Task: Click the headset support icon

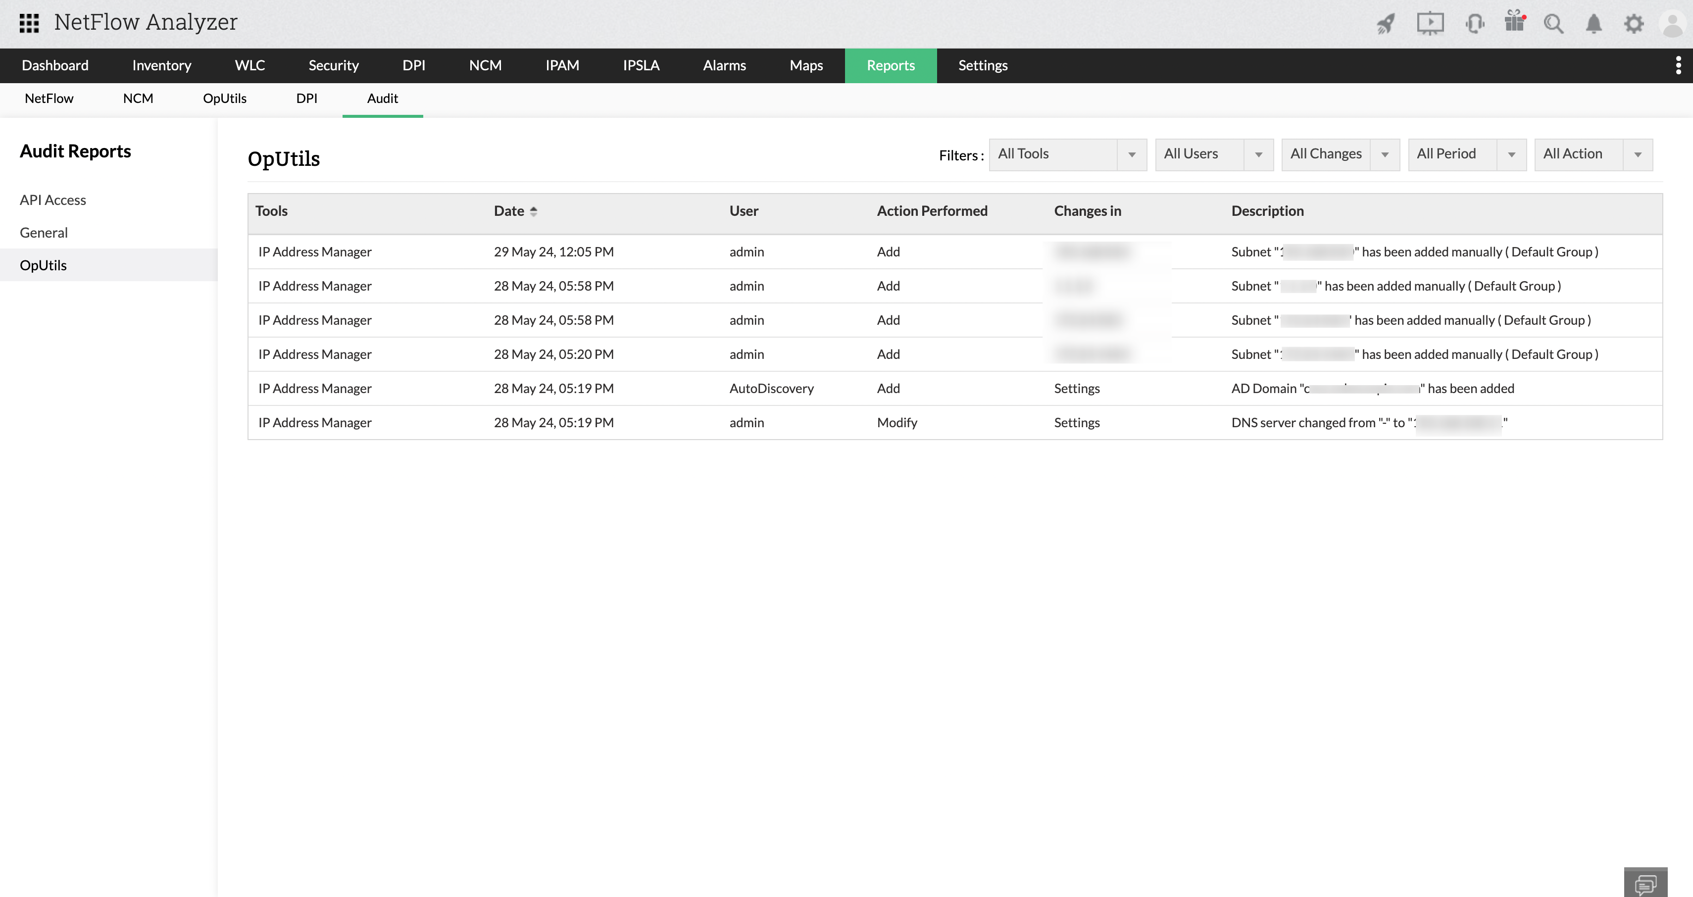Action: (x=1475, y=24)
